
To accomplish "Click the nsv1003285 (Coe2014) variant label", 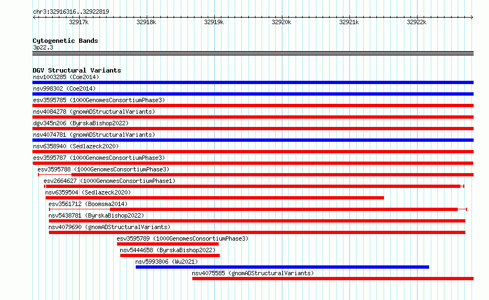I will pos(66,77).
